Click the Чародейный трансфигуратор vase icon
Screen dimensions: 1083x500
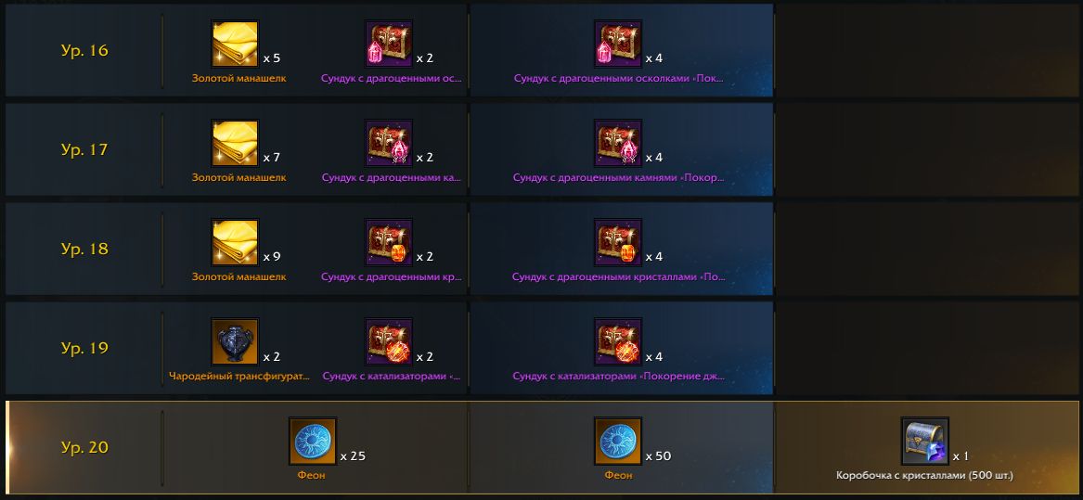pos(235,342)
